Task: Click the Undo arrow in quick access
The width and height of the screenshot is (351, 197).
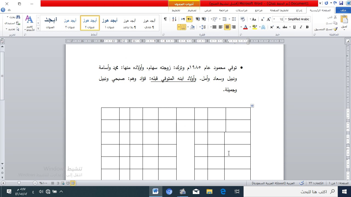Action: point(335,3)
